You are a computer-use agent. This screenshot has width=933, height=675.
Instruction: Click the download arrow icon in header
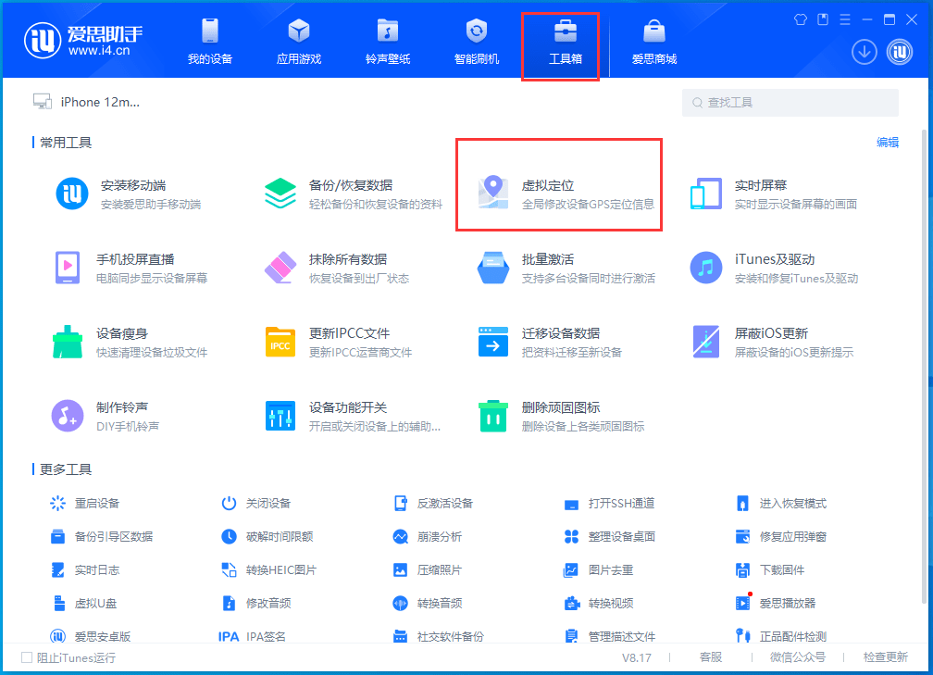point(864,52)
